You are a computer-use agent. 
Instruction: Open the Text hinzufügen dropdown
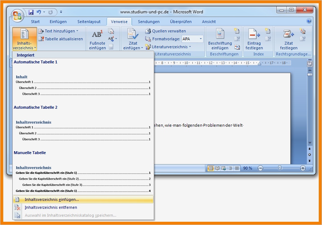[60, 31]
